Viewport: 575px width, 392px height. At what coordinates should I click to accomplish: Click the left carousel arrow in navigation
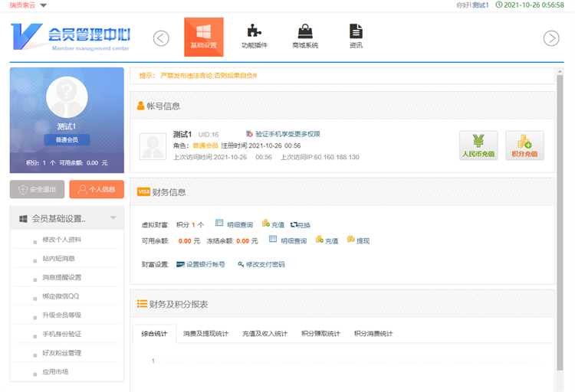click(161, 38)
